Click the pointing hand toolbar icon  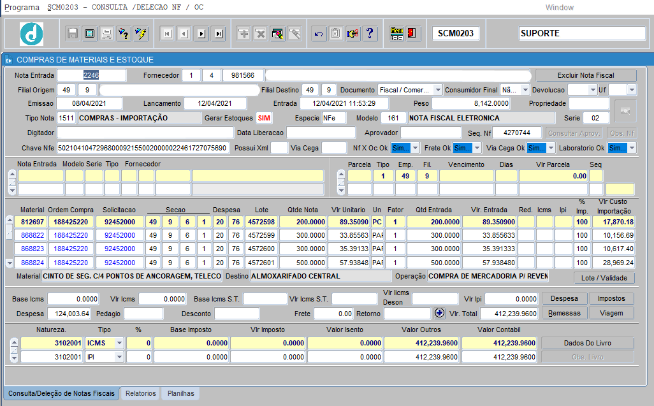pos(353,33)
